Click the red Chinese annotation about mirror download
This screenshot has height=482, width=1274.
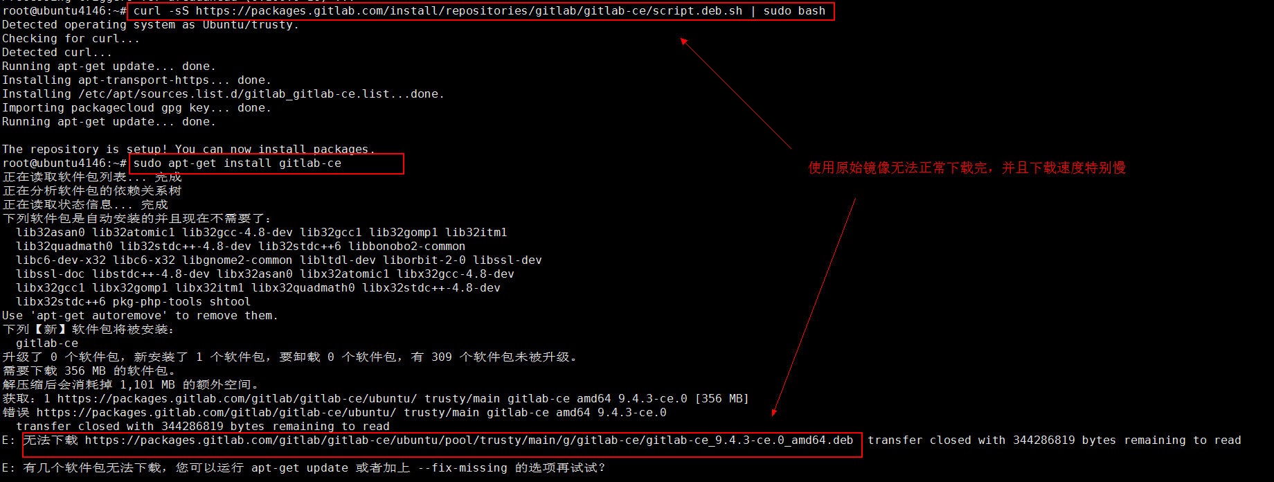pos(967,168)
